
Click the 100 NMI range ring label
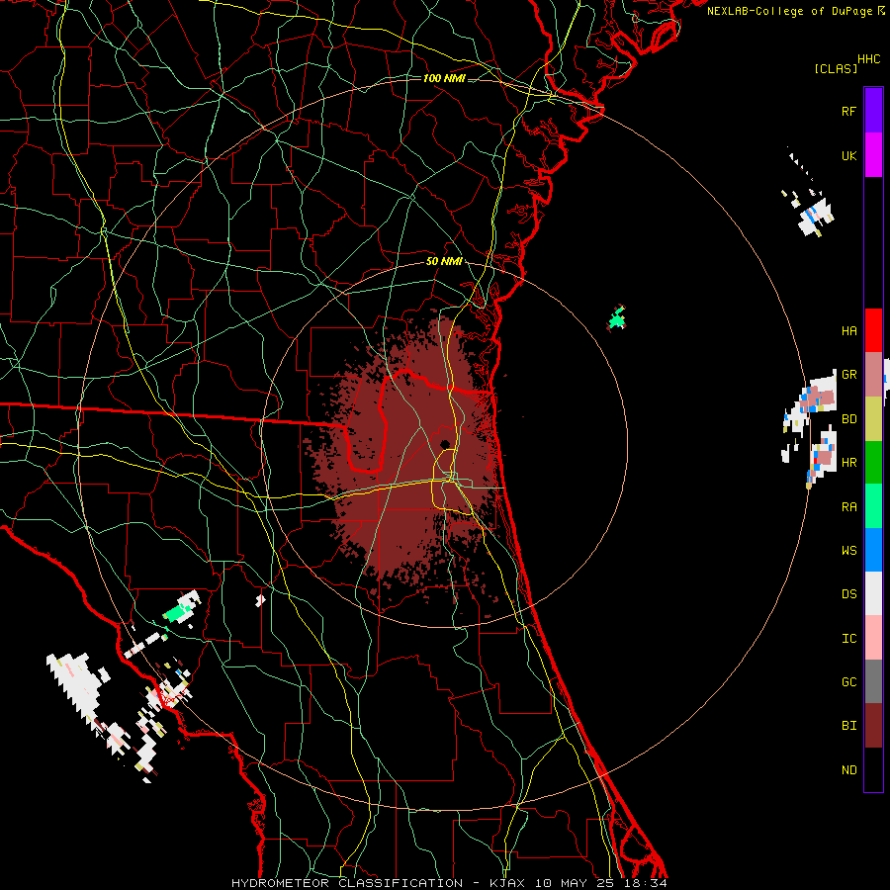tap(444, 78)
